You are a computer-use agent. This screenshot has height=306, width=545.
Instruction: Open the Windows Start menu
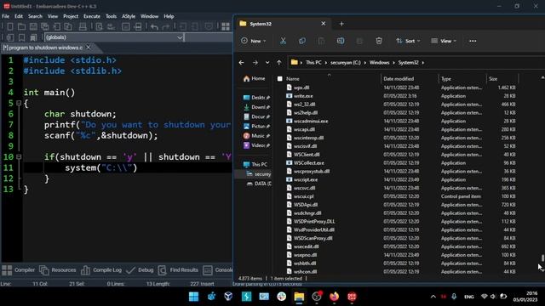click(x=193, y=297)
